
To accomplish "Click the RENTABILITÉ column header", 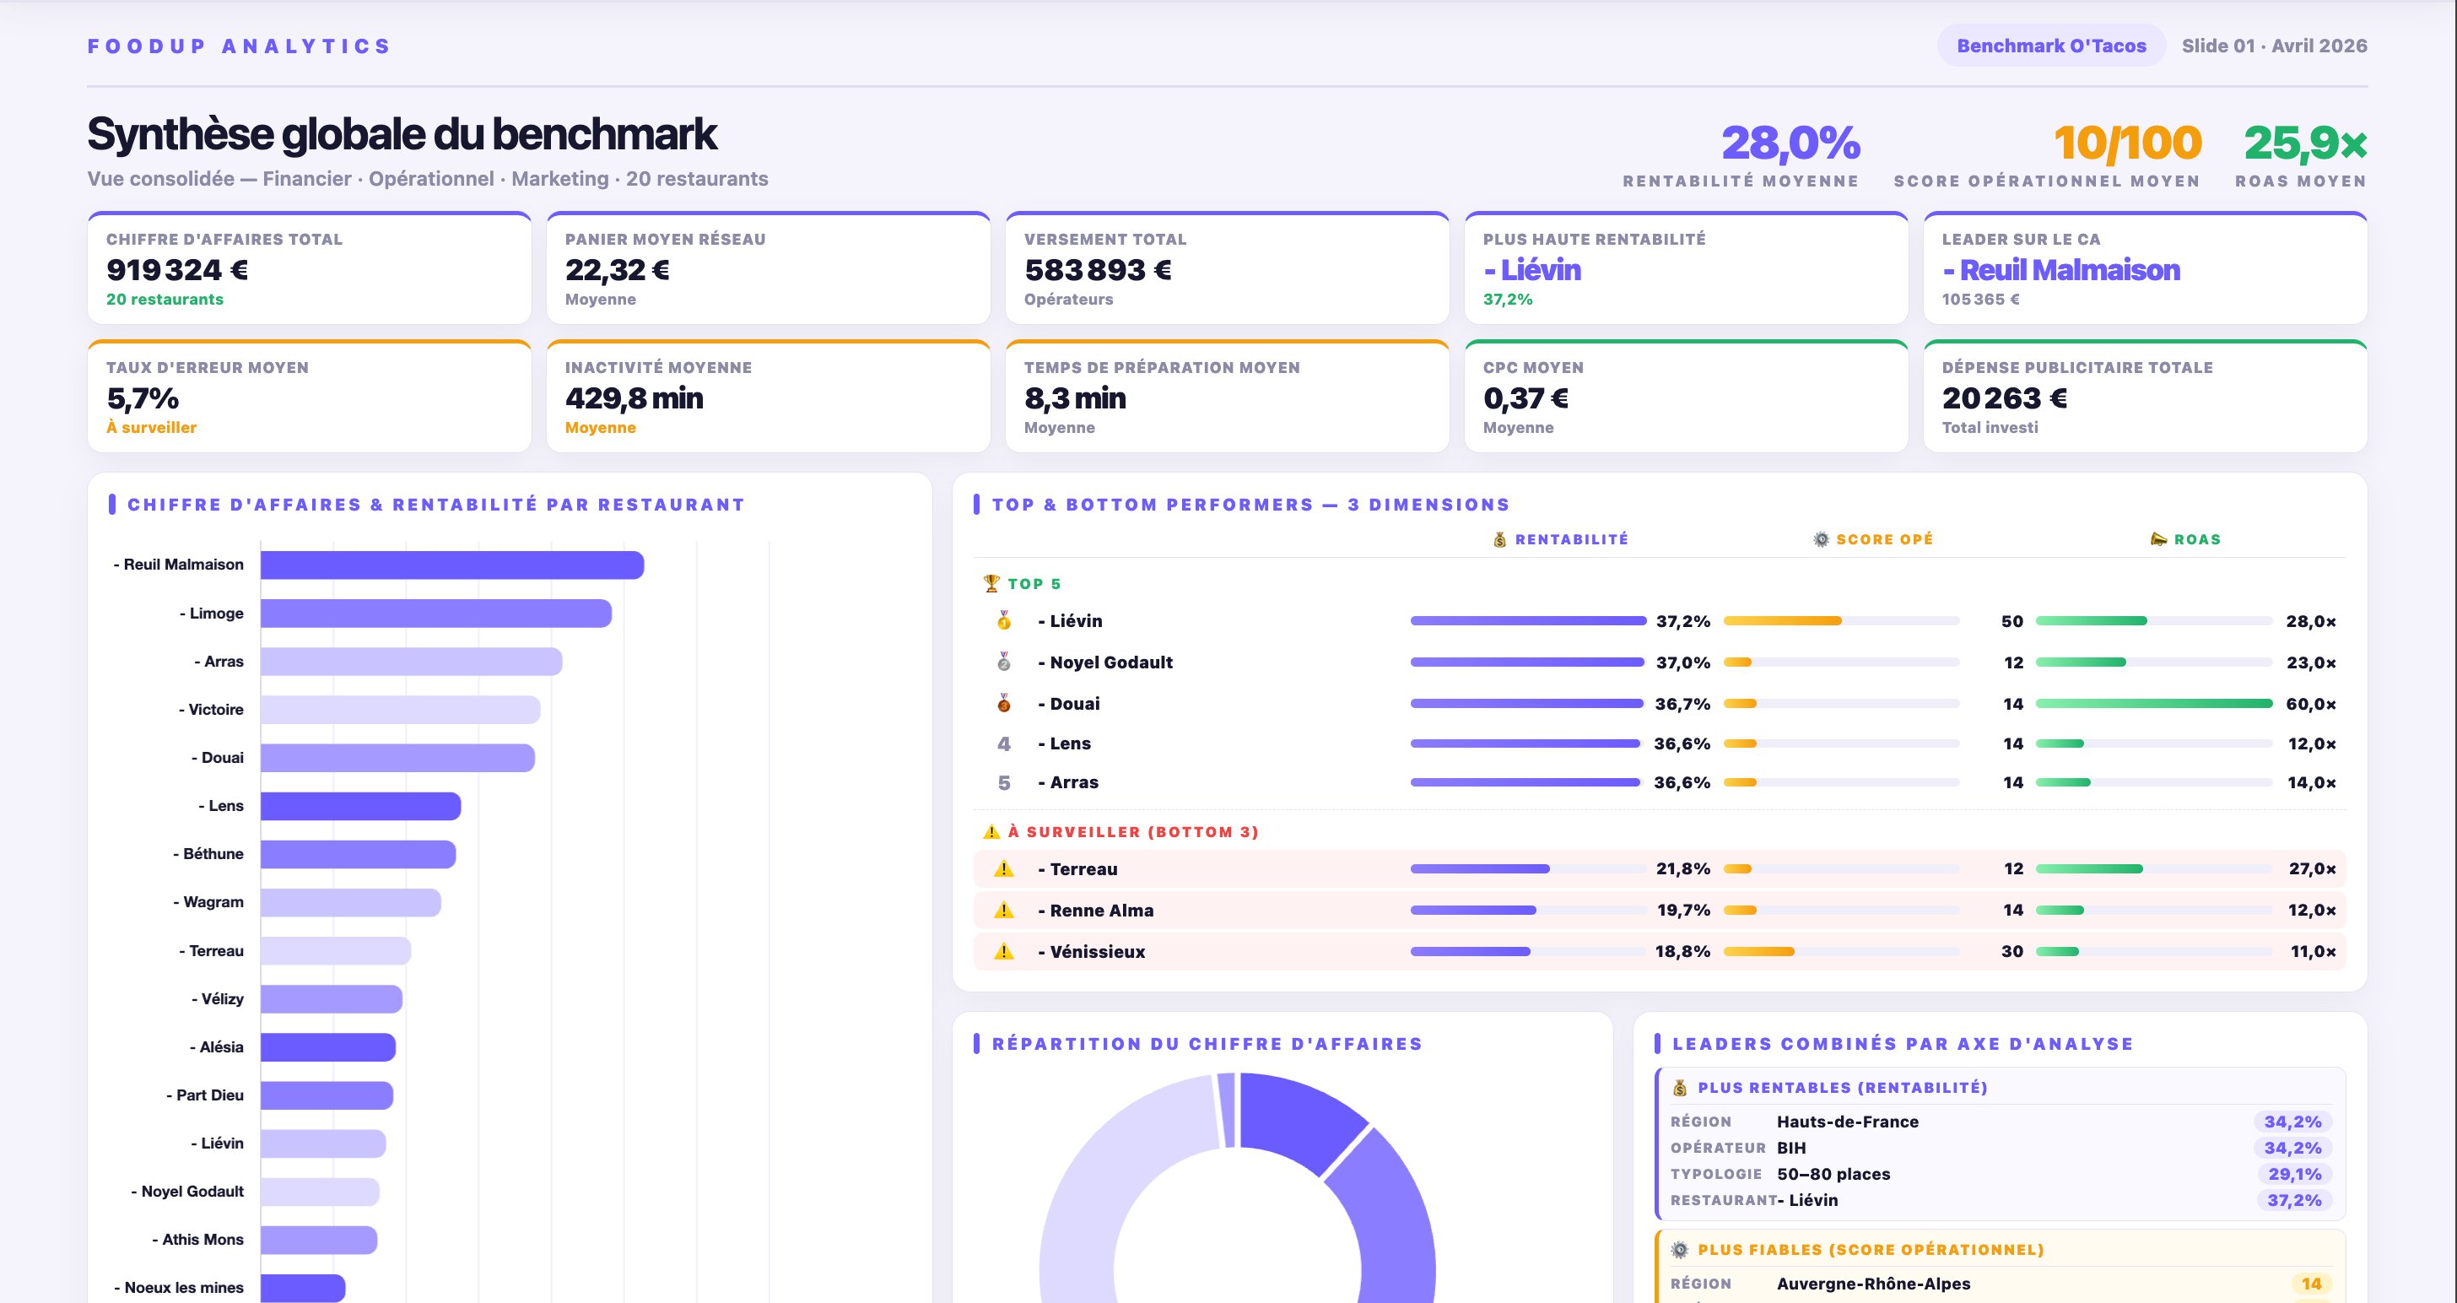I will [x=1560, y=540].
